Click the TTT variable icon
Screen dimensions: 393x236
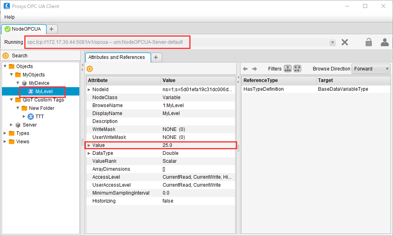coord(31,116)
